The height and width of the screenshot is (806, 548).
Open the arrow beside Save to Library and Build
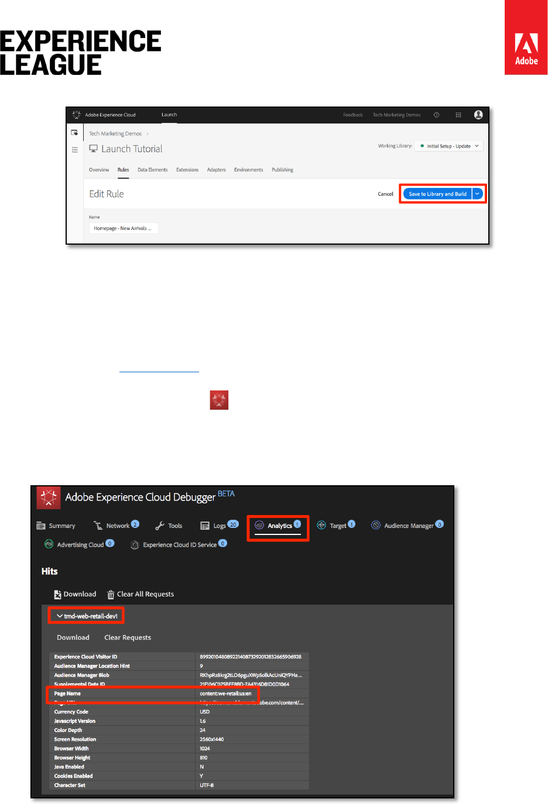point(478,194)
